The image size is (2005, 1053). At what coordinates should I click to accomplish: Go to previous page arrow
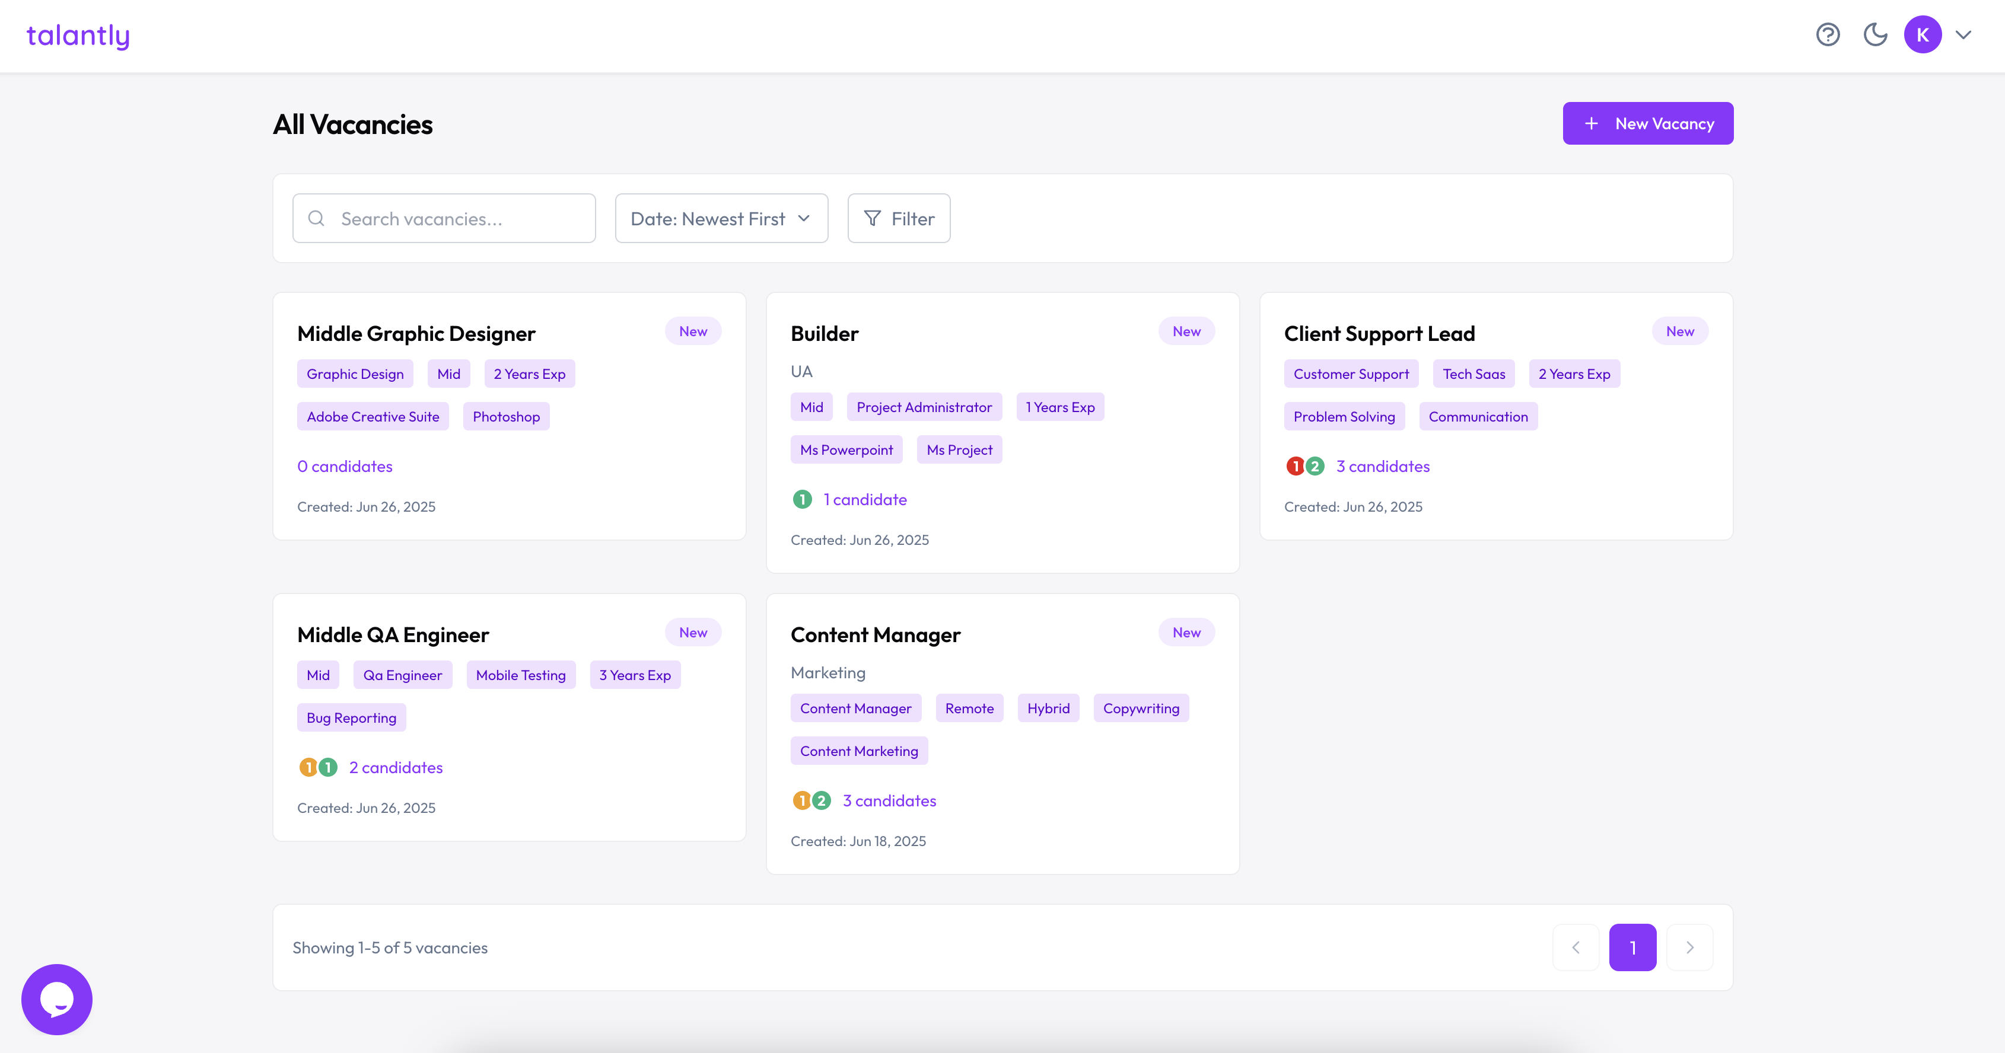pyautogui.click(x=1576, y=947)
